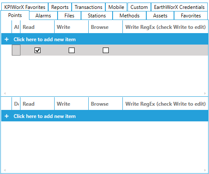Sort upper grid by Read column header
The width and height of the screenshot is (209, 174).
(37, 27)
